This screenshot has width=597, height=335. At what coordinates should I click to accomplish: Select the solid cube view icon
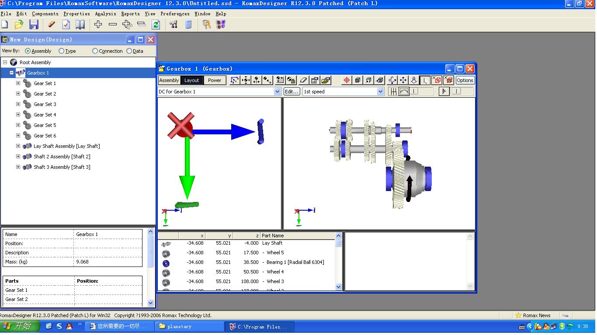coord(358,80)
